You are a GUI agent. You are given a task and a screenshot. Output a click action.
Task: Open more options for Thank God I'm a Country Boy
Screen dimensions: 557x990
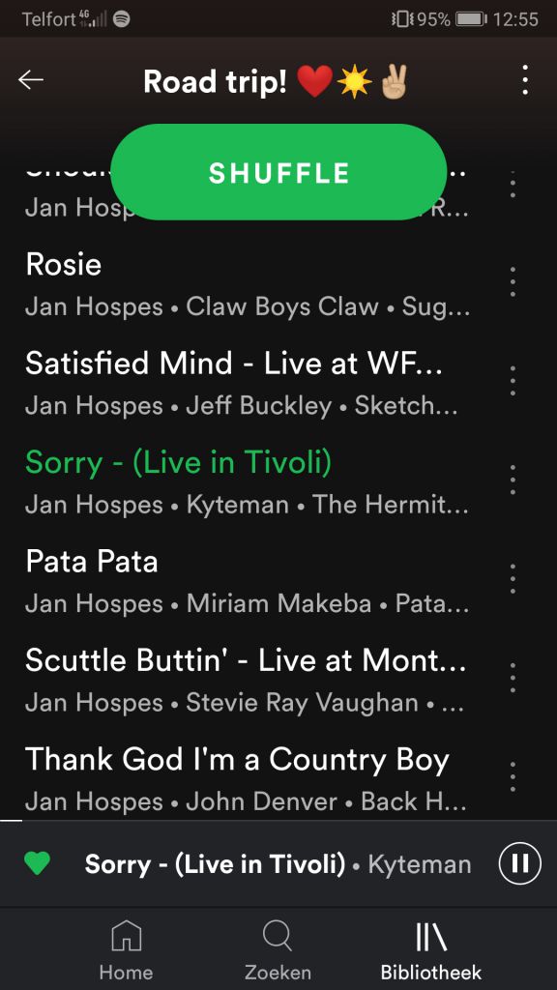pos(513,776)
